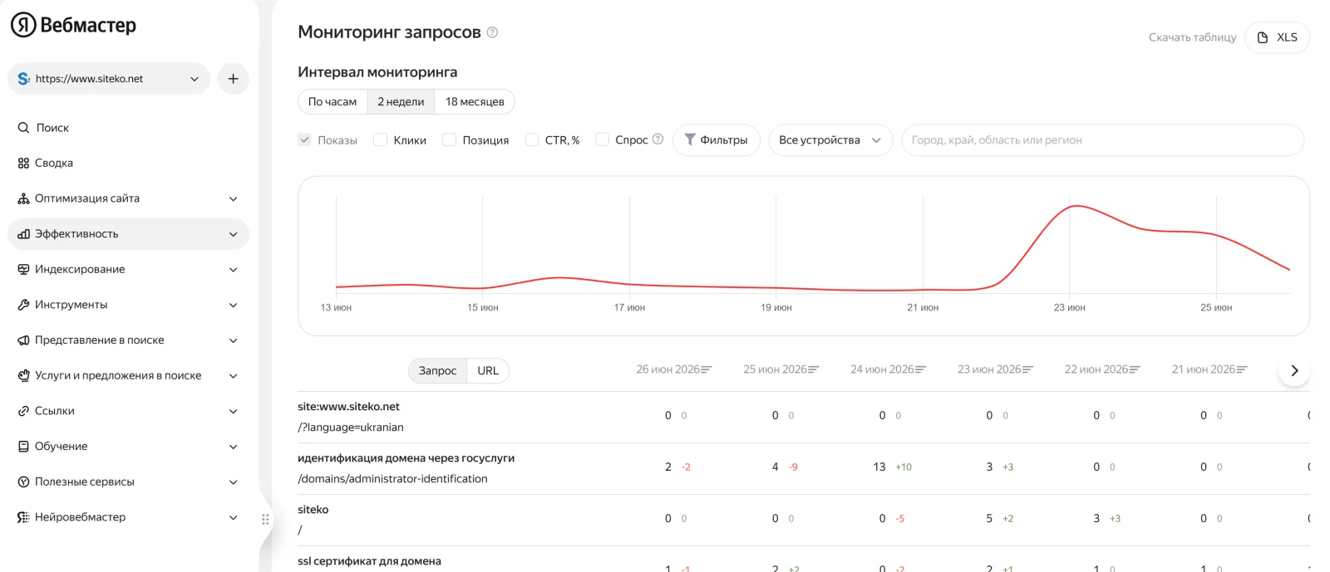Sort by 22 июн 2026 column icon
The image size is (1330, 572).
point(1135,369)
